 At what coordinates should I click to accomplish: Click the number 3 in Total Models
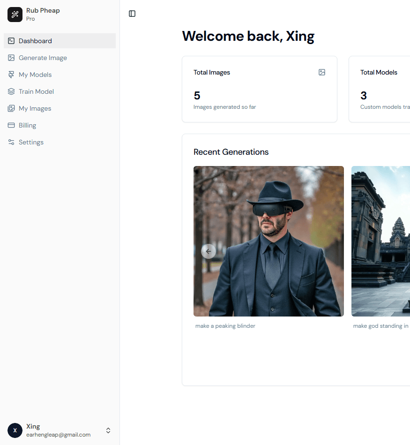click(x=364, y=96)
